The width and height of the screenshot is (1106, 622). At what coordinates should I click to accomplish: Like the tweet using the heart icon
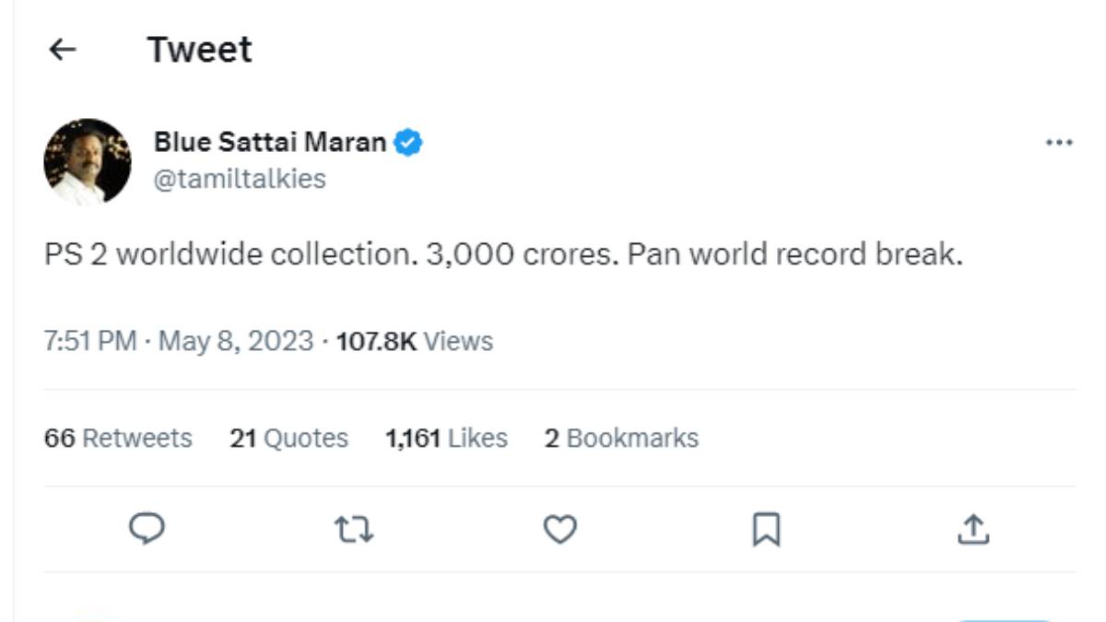point(561,529)
